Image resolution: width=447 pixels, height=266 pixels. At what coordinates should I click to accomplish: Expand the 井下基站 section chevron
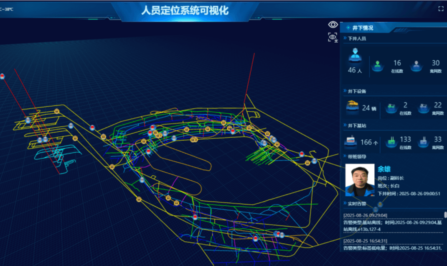pos(345,125)
